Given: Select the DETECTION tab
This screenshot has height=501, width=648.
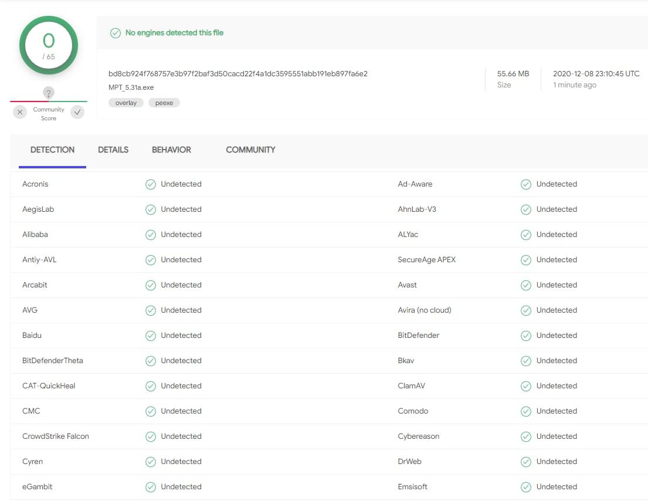Looking at the screenshot, I should [x=52, y=150].
